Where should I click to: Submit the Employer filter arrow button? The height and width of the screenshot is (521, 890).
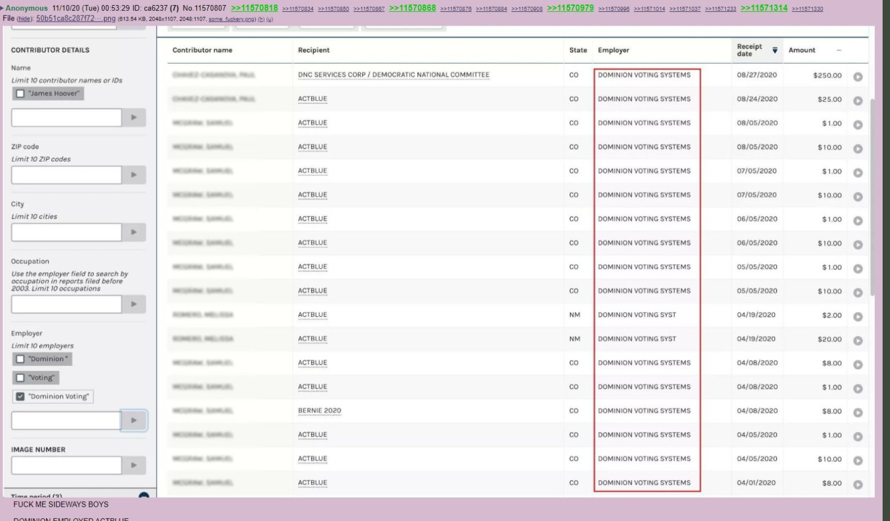coord(134,420)
